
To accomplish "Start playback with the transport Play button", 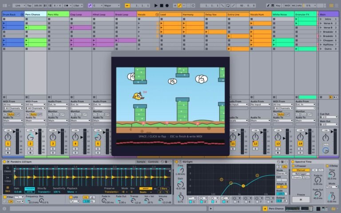I will tap(156, 5).
